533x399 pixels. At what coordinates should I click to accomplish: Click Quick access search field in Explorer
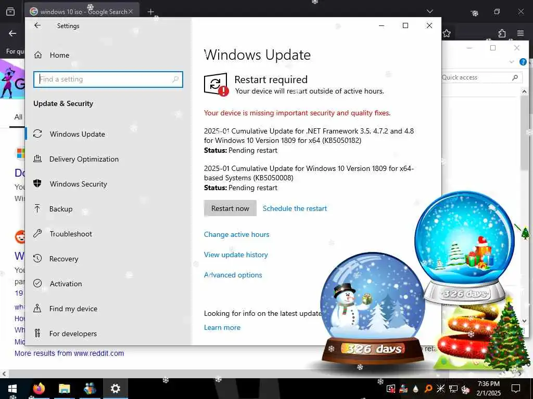point(481,77)
